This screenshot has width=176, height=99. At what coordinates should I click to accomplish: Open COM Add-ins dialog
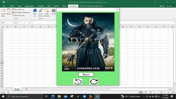tap(47, 13)
